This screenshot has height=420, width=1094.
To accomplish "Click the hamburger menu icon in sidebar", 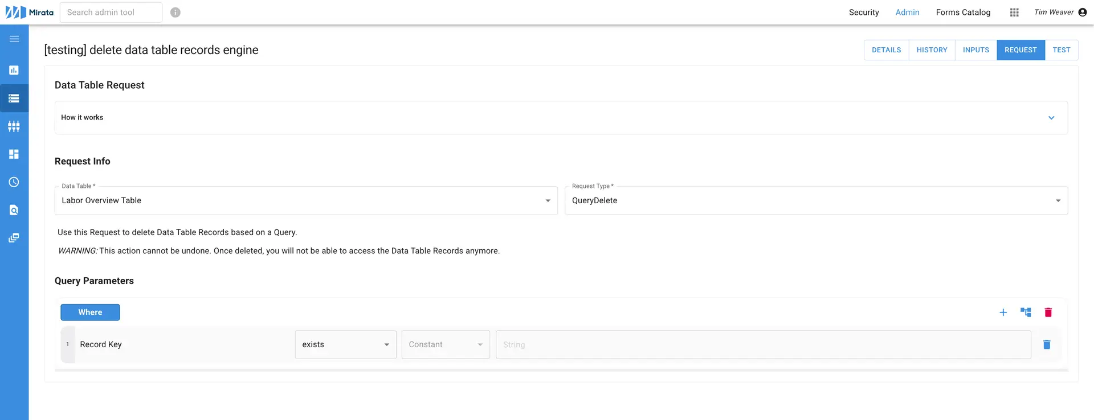I will click(x=14, y=39).
